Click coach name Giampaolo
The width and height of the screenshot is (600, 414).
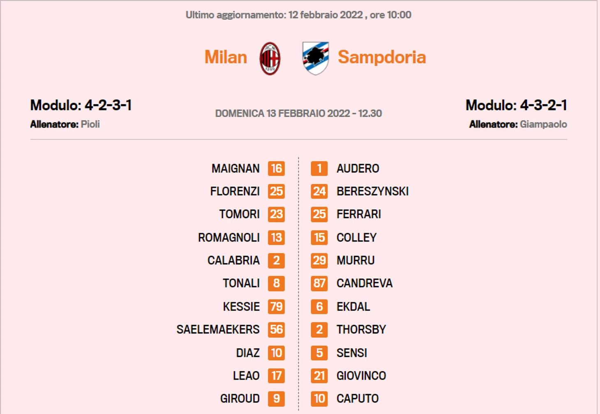click(543, 124)
